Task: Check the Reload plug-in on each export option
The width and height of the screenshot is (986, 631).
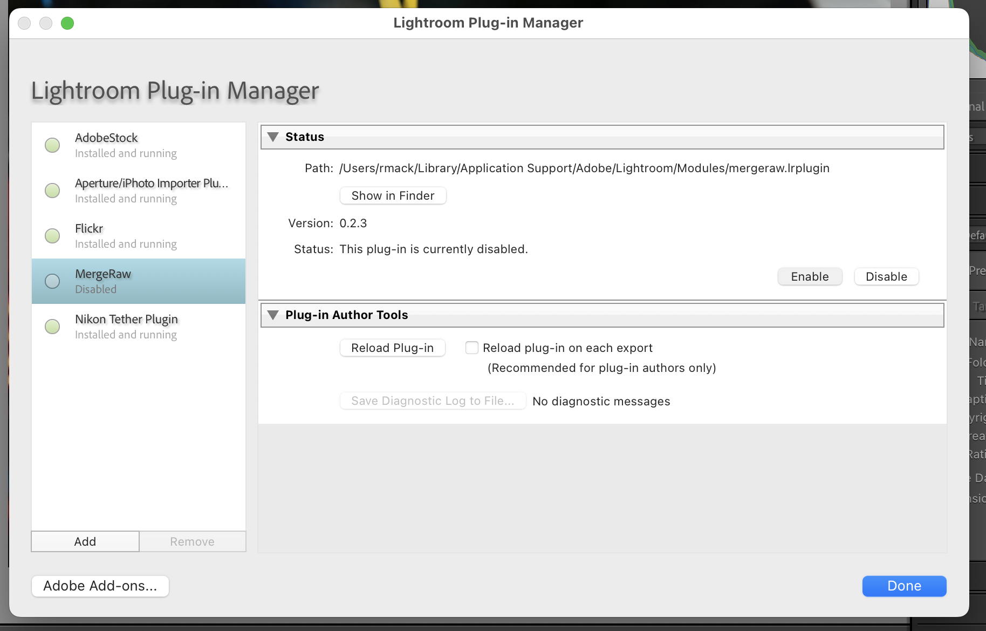Action: click(472, 348)
